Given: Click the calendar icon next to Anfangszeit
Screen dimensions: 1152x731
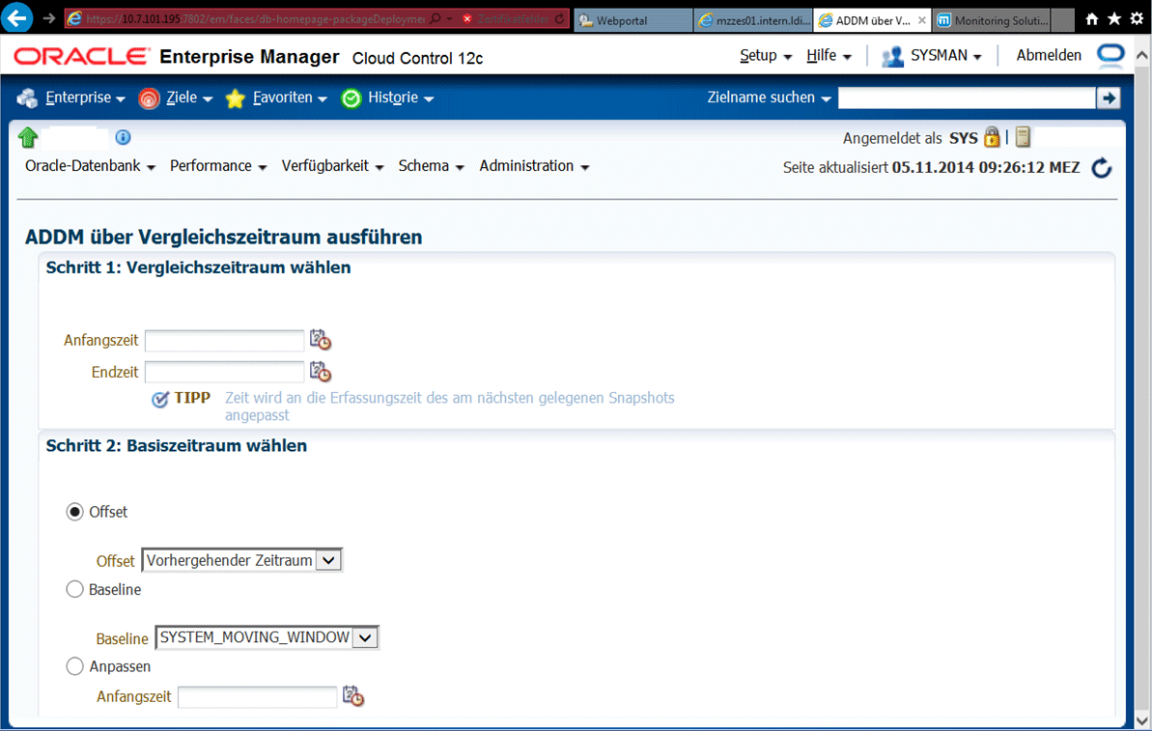Looking at the screenshot, I should click(320, 340).
